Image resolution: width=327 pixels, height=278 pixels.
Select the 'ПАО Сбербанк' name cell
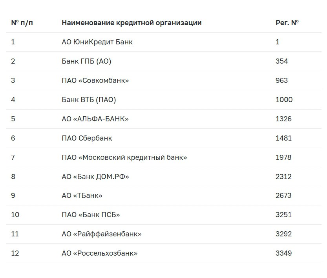click(x=87, y=138)
